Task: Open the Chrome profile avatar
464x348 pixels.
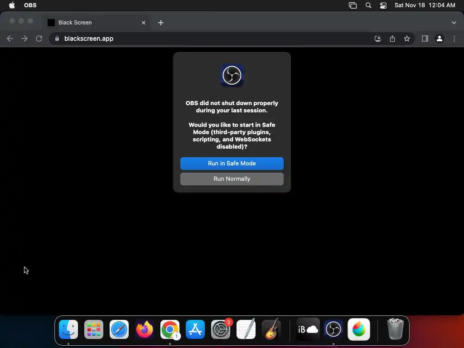Action: (440, 39)
